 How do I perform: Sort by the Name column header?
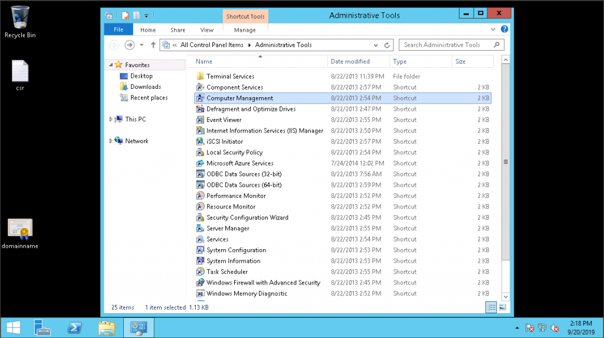[257, 61]
